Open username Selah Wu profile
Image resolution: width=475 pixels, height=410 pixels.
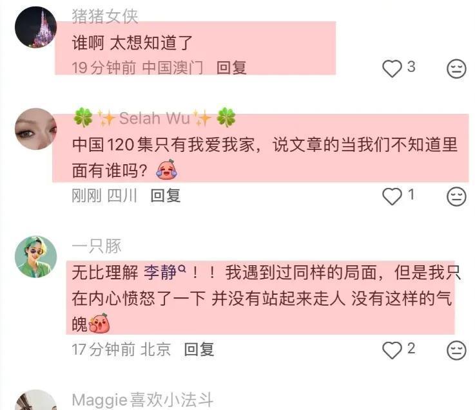pos(155,118)
